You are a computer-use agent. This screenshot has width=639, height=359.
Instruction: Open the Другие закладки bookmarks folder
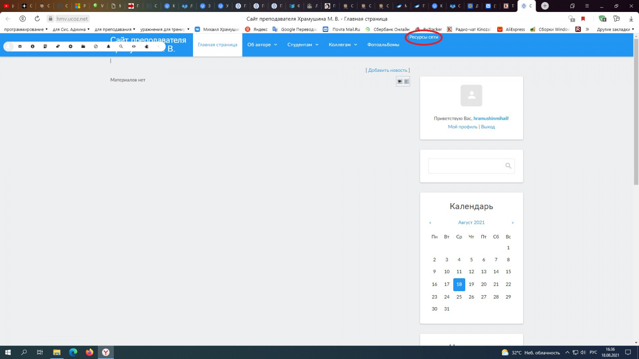pos(615,30)
